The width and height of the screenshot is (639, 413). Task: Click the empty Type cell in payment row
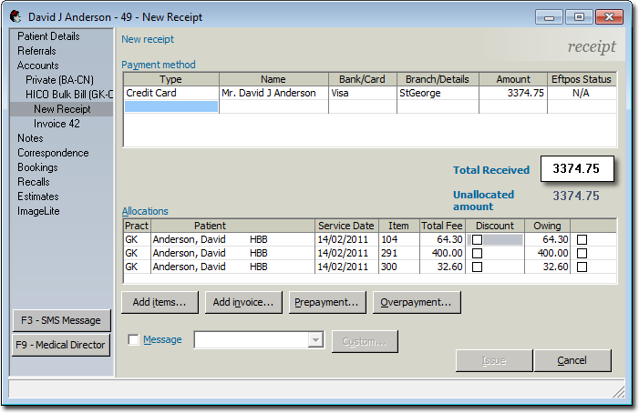point(171,106)
